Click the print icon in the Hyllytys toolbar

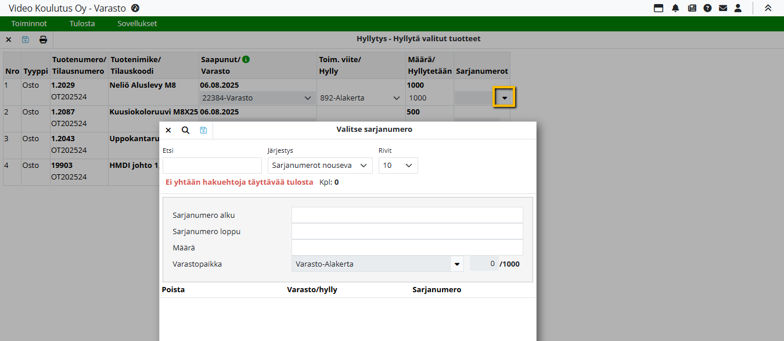[x=43, y=40]
